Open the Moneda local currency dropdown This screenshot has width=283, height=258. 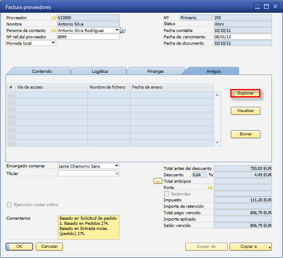point(53,43)
